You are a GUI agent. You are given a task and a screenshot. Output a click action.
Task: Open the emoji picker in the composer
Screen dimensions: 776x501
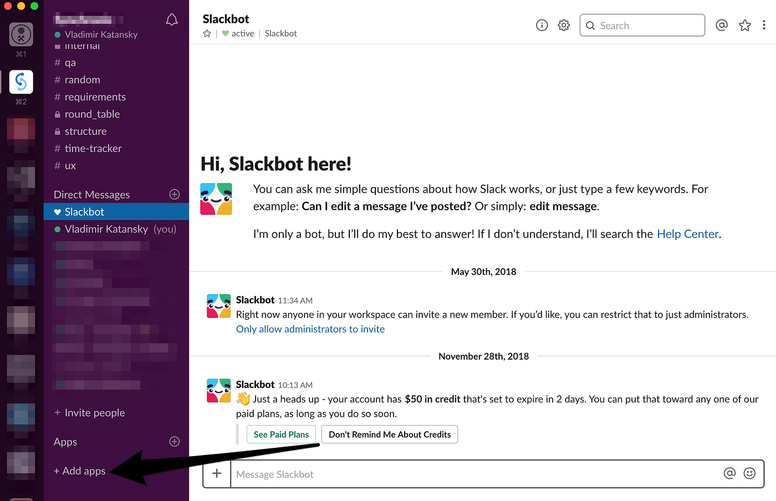(x=749, y=473)
